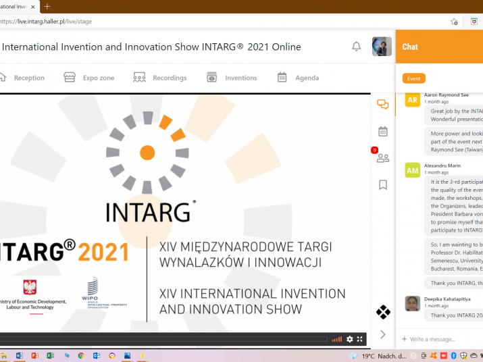This screenshot has width=483, height=362.
Task: Open the bookmark sidebar icon
Action: click(383, 184)
